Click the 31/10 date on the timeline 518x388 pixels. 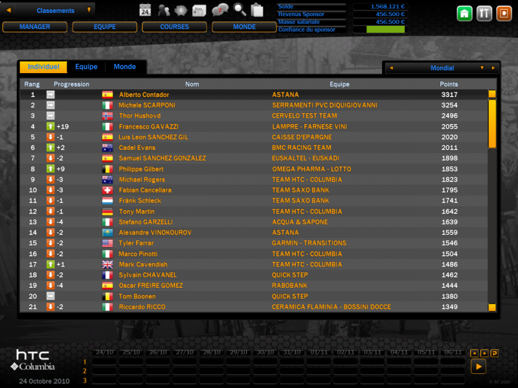(x=292, y=352)
